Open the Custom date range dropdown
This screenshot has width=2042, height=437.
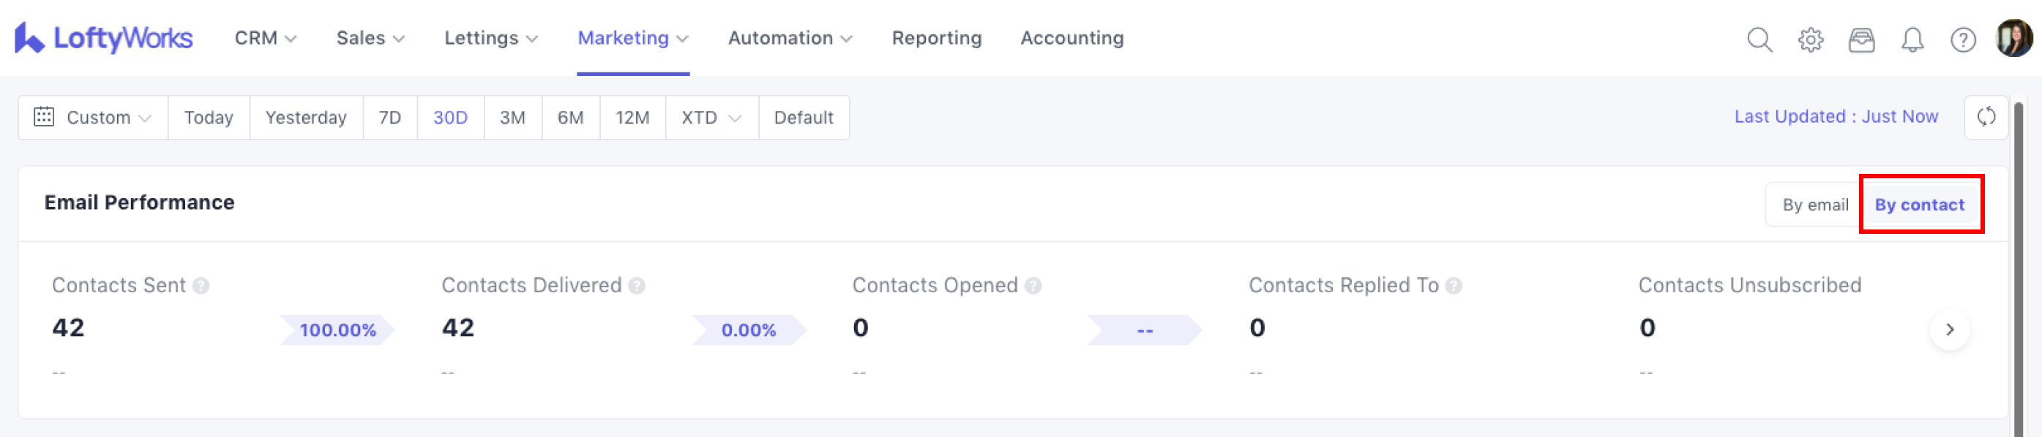pos(93,118)
